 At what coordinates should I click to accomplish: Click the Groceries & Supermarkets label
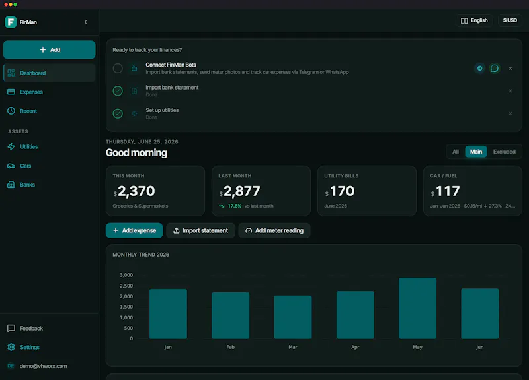[x=140, y=206]
